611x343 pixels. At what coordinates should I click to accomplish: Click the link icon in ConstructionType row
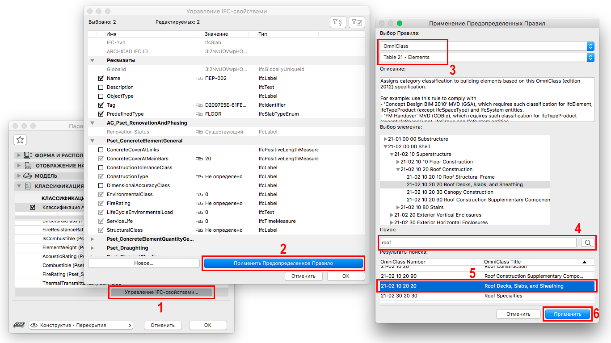click(x=199, y=176)
